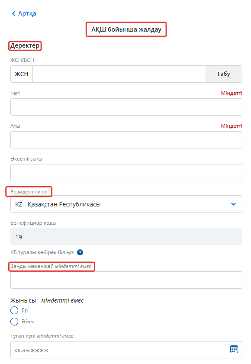Viewport: 251px width, 364px height.
Task: Click into the Тегі surname field
Action: (x=126, y=107)
